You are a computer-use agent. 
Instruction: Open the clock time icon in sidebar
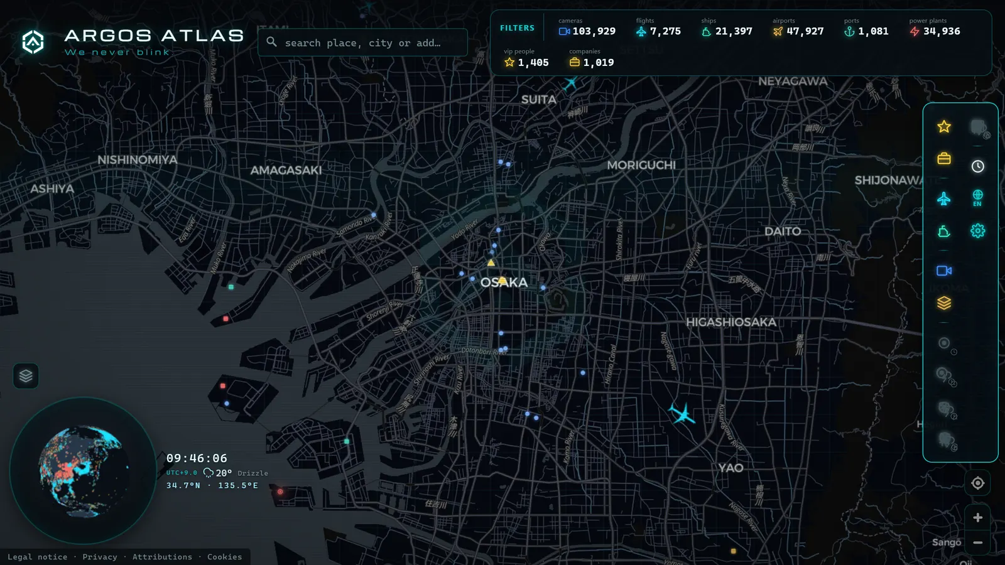(978, 166)
